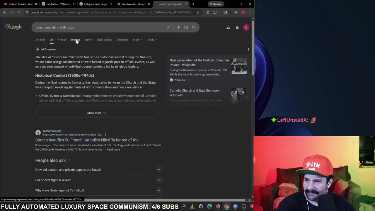This screenshot has width=375, height=211.
Task: Click Catholic Church and Nazi Germany thumbnail
Action: coord(239,96)
